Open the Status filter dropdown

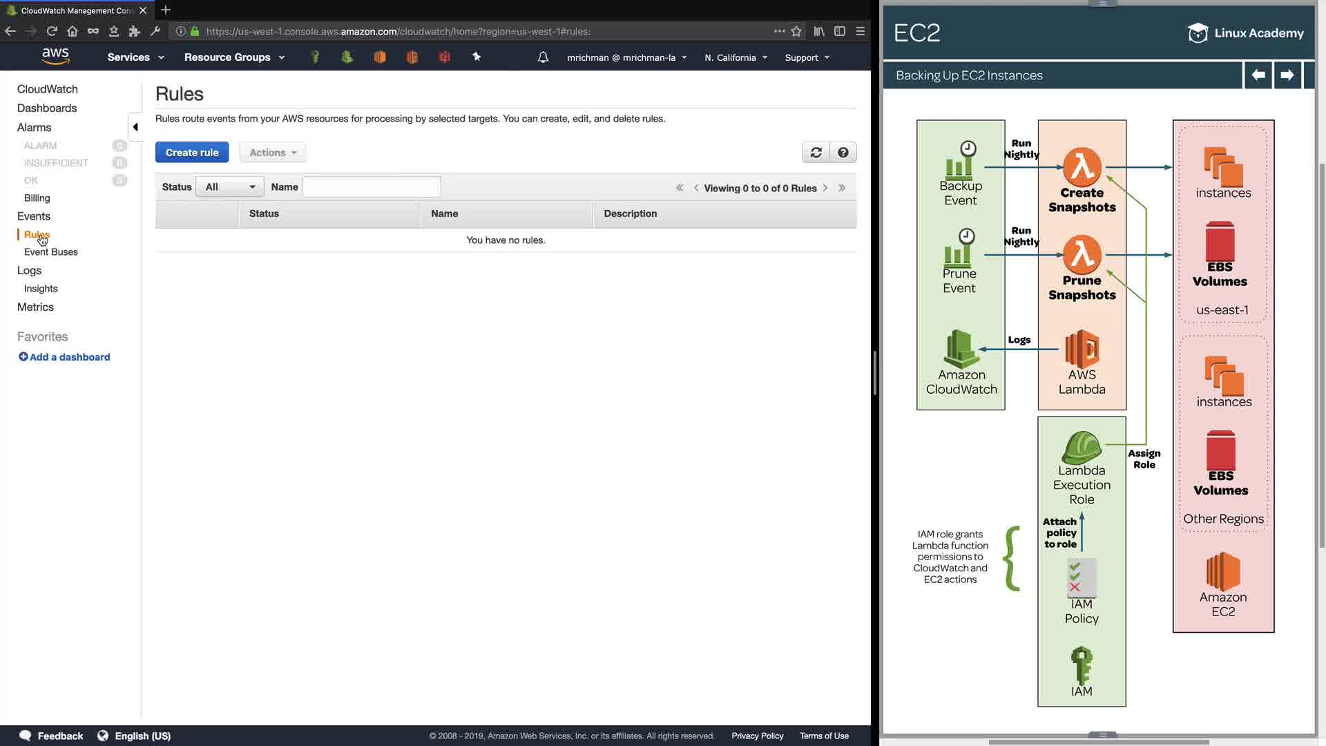click(x=229, y=187)
